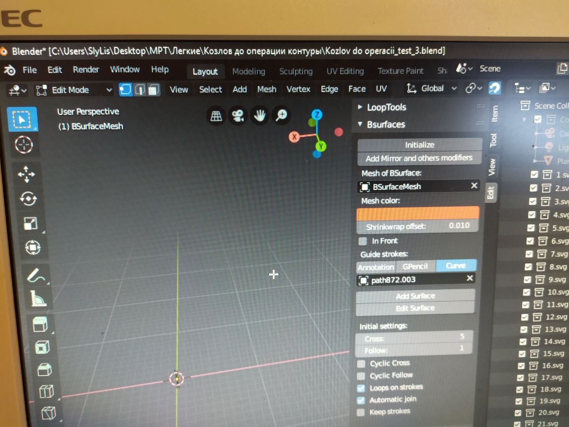Viewport: 569px width, 427px height.
Task: Select GPencil guide strokes option
Action: click(415, 266)
